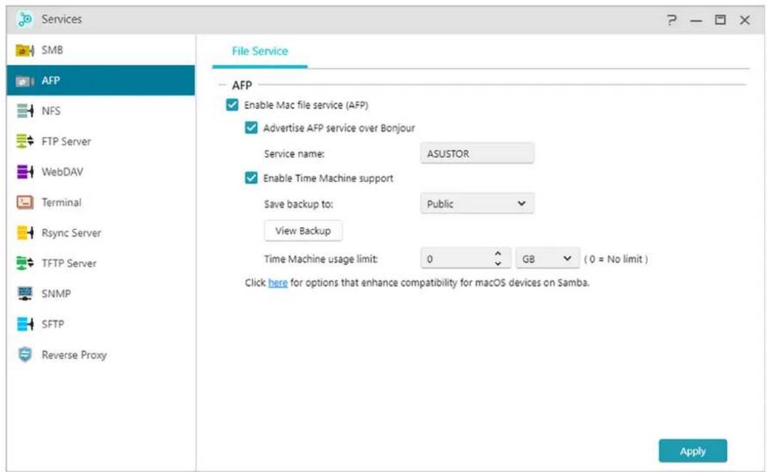Open WebDAV service settings
Screen dimensions: 767x472
pos(101,172)
